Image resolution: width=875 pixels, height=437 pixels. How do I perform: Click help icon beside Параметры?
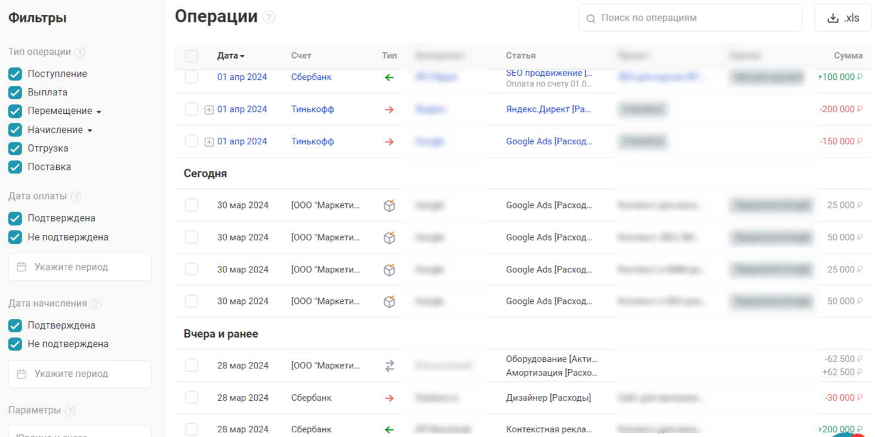click(x=70, y=411)
